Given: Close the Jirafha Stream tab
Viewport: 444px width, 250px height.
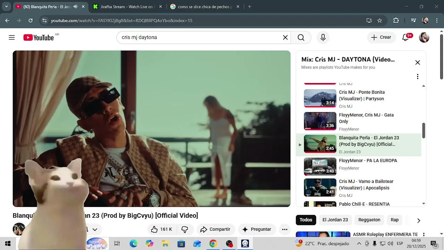Looking at the screenshot, I should (160, 7).
